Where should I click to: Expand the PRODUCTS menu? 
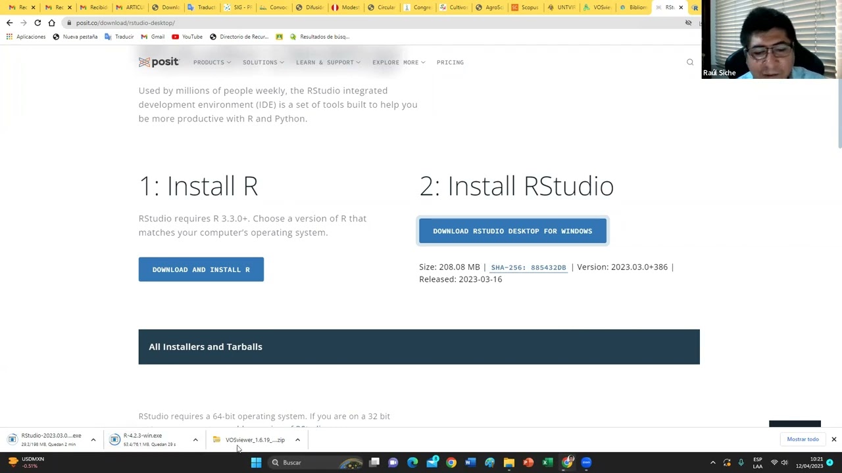pos(212,62)
